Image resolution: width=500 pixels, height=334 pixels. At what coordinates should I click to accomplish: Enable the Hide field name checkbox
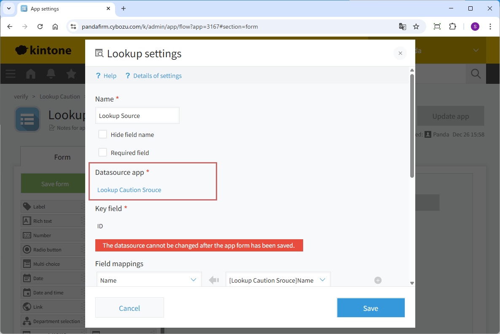coord(102,134)
